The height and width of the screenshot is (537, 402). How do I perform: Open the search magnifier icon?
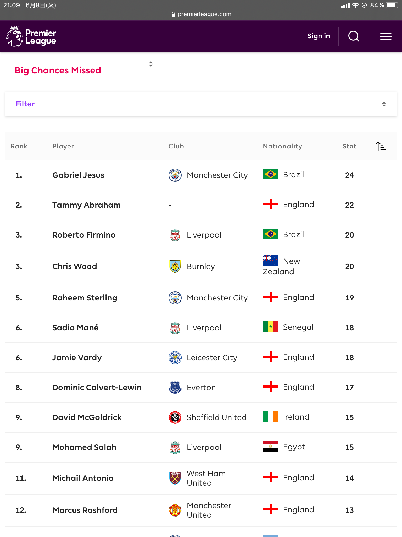click(354, 36)
